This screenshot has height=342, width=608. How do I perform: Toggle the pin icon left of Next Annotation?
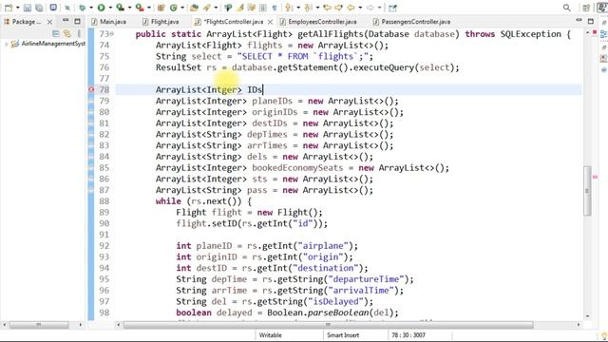tap(275, 8)
